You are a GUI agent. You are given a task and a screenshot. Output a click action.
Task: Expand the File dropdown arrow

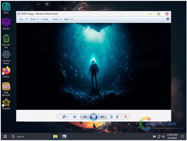click(26, 19)
